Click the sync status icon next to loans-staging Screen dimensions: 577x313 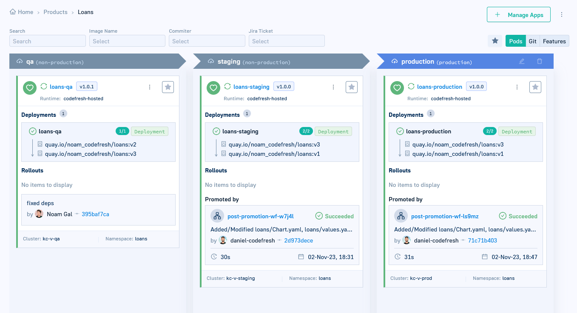pos(227,86)
